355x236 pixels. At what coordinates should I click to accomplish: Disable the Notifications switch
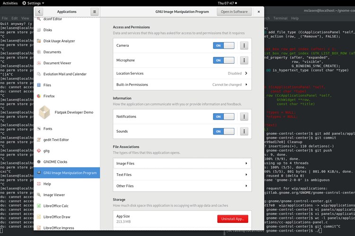(x=223, y=117)
